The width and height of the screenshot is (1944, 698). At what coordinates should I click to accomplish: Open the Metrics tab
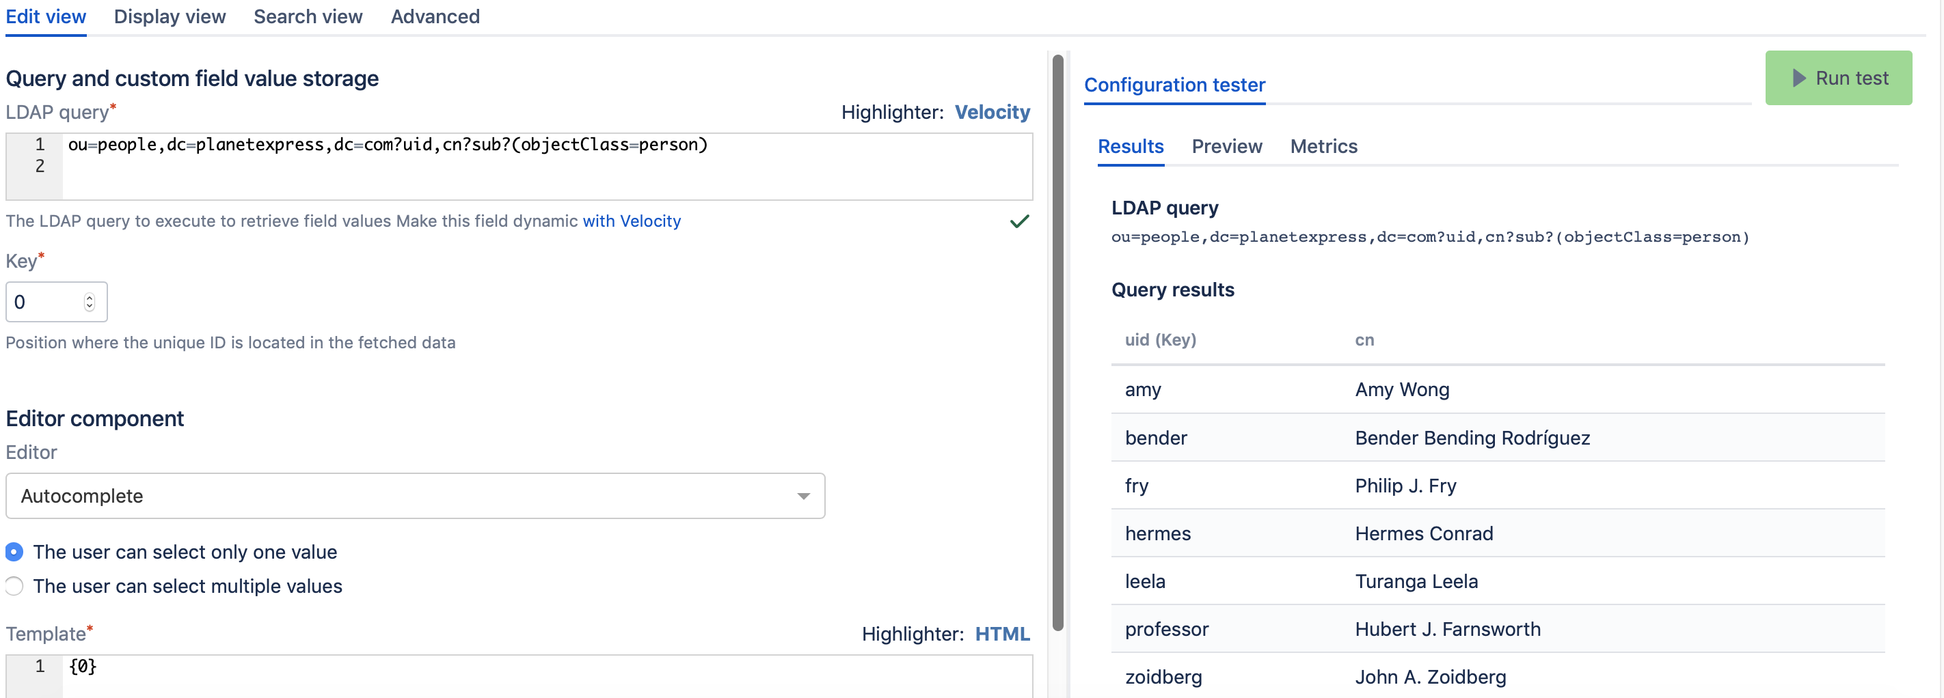coord(1323,146)
